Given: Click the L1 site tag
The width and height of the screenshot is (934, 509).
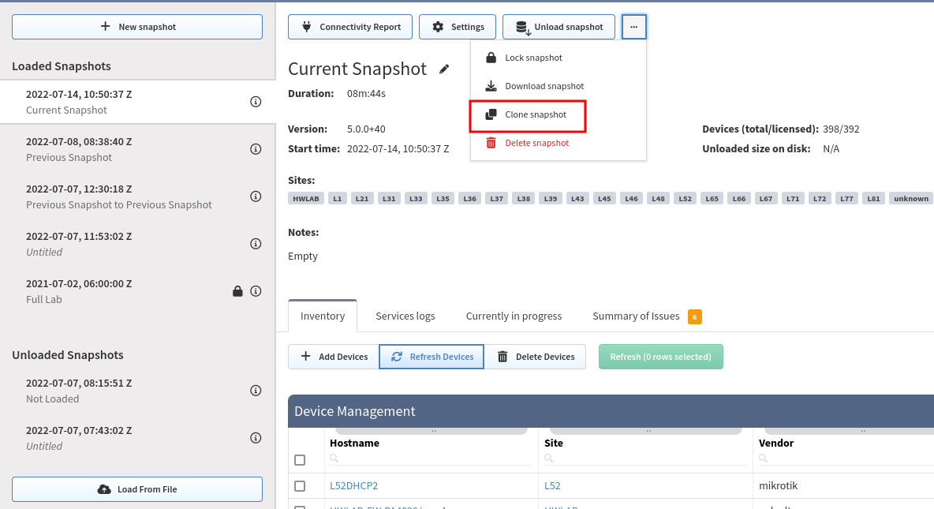Looking at the screenshot, I should (x=337, y=199).
